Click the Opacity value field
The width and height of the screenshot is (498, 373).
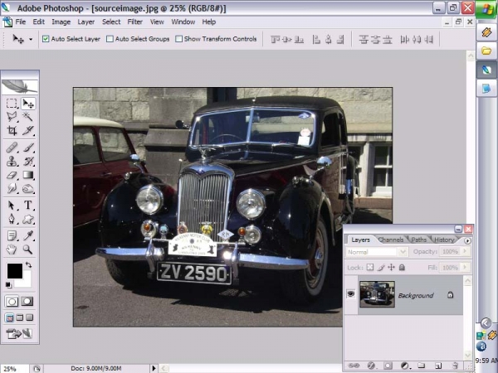coord(450,251)
